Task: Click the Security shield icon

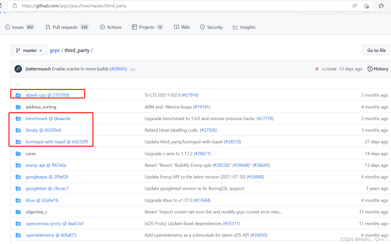Action: pos(203,27)
